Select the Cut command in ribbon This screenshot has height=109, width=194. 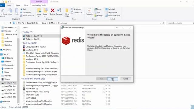[x=23, y=9]
